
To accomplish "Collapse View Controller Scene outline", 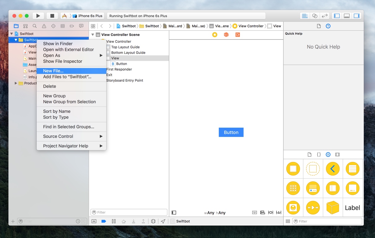I will click(x=93, y=35).
